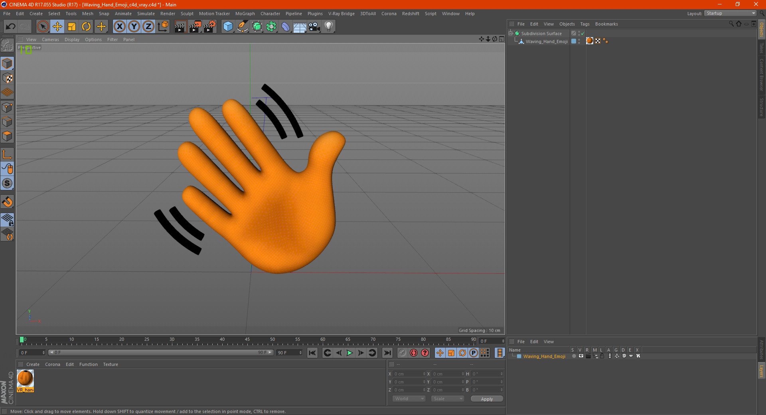Open the Layout Startup dropdown
The width and height of the screenshot is (766, 415).
tap(730, 13)
